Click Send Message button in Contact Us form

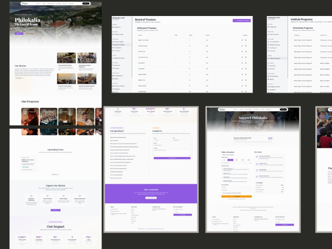coord(172,158)
